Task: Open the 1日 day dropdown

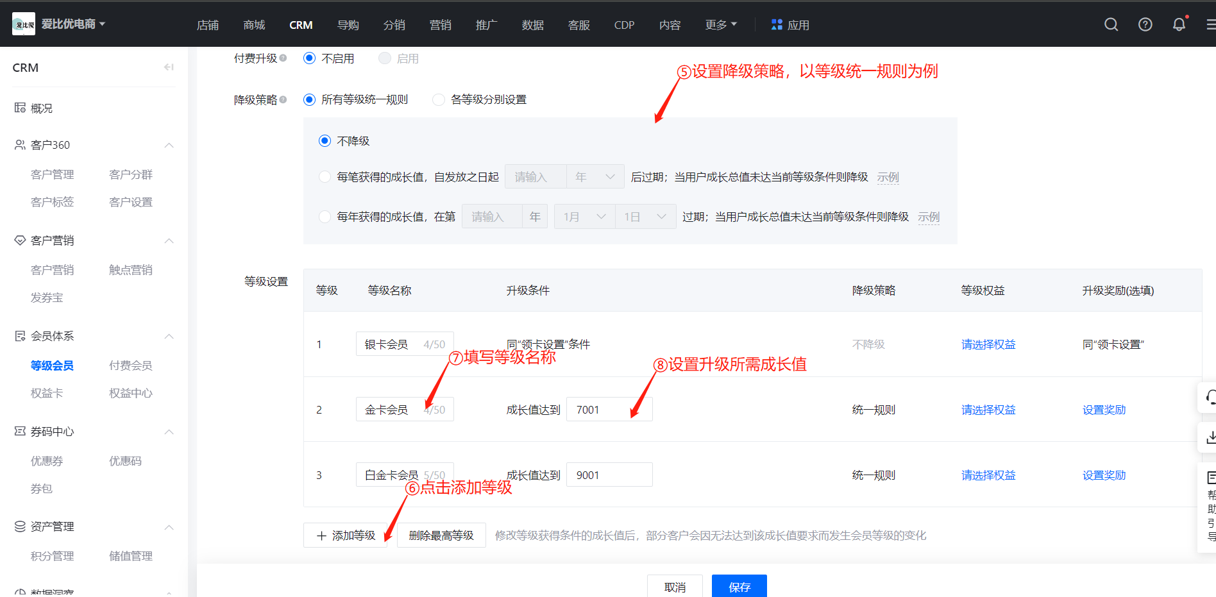Action: (x=645, y=217)
